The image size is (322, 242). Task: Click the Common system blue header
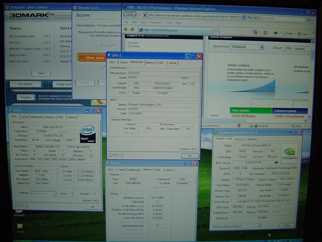[290, 111]
